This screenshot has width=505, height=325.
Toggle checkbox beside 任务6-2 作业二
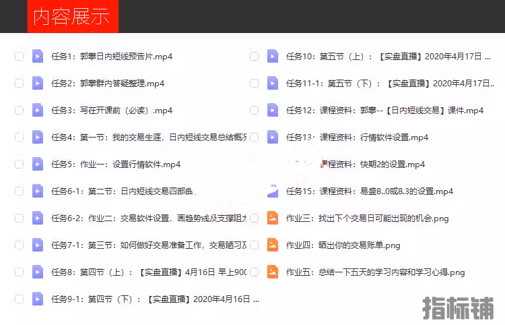19,218
